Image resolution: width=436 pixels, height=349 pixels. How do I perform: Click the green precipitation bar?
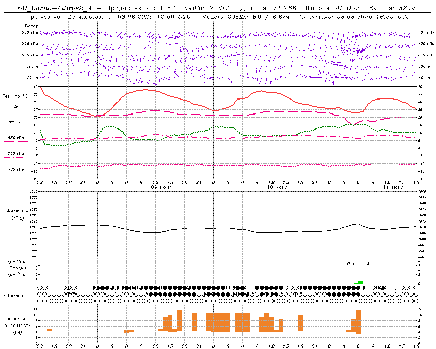coord(360,282)
